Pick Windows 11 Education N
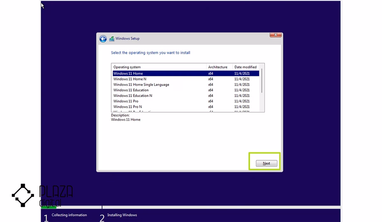 [186, 96]
